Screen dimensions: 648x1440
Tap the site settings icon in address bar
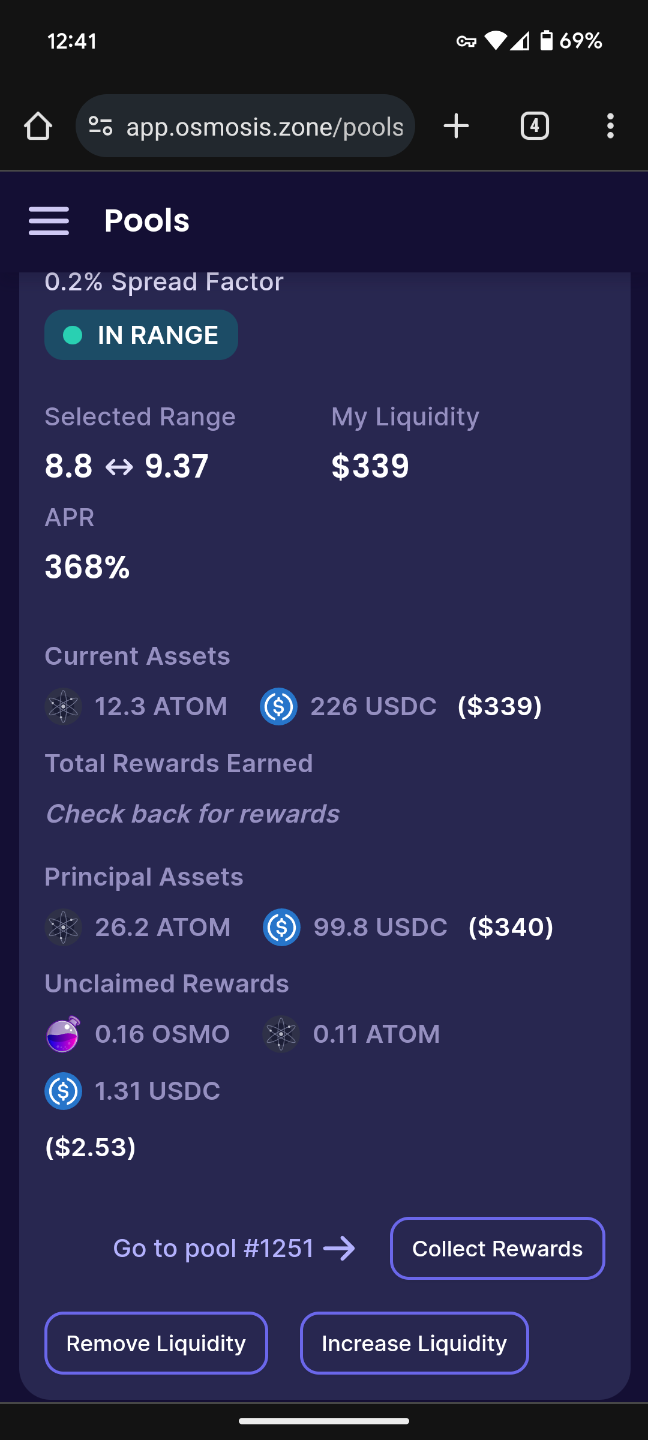(x=100, y=126)
